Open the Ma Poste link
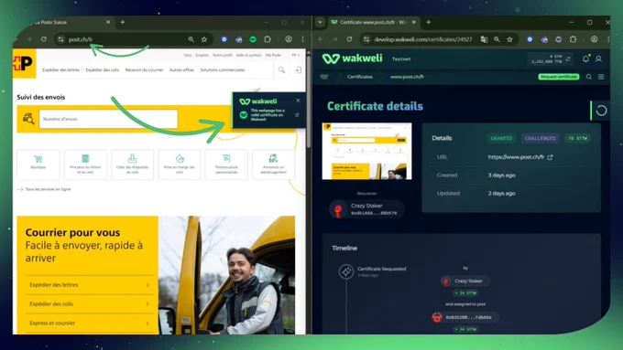Image resolution: width=623 pixels, height=350 pixels. point(273,55)
